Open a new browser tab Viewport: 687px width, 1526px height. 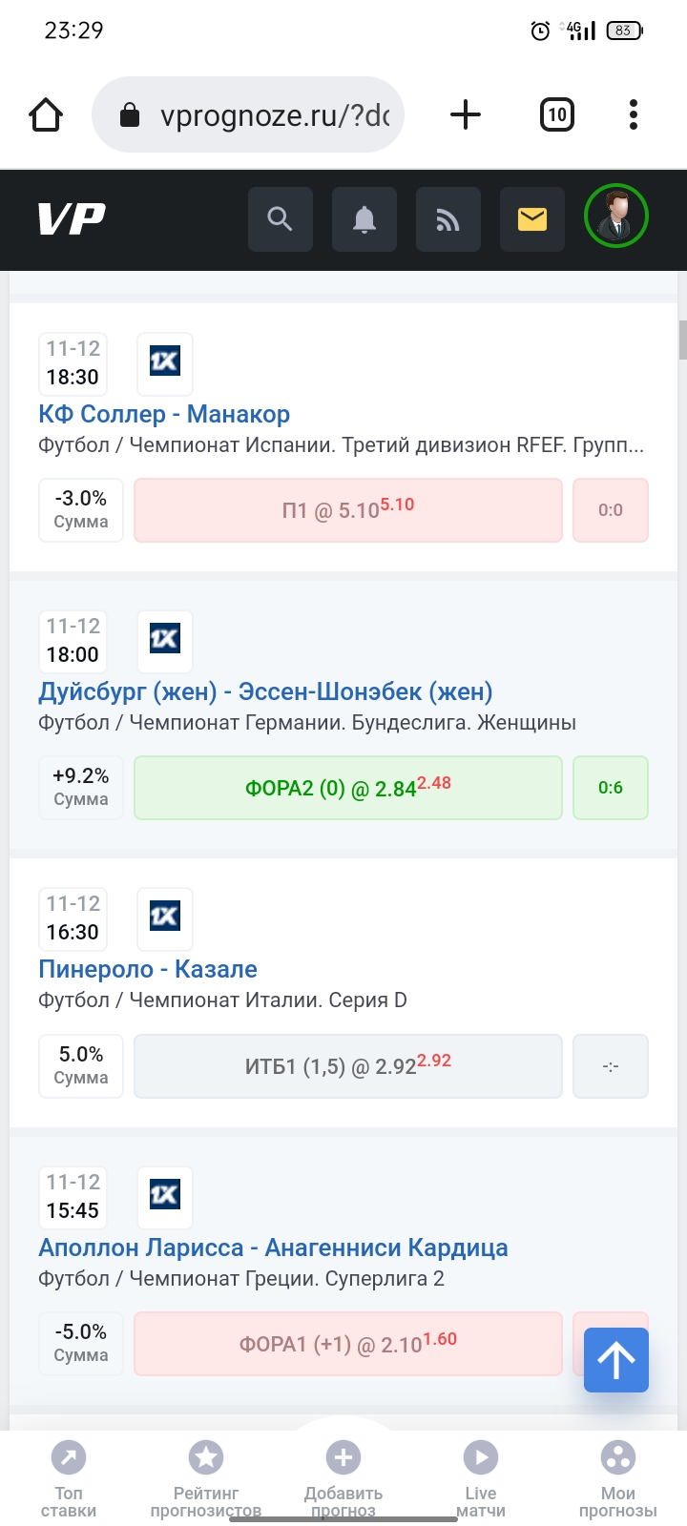tap(466, 115)
